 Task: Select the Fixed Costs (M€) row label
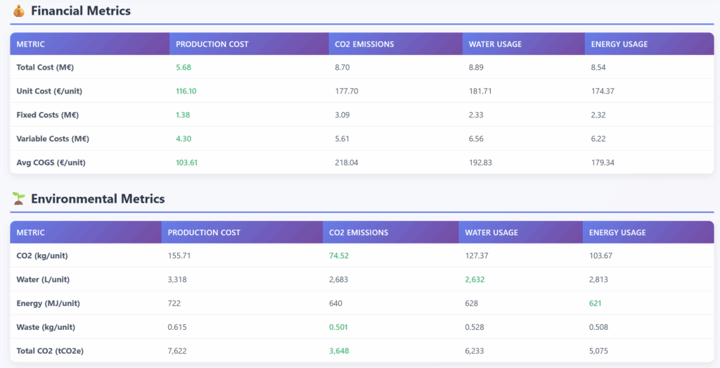point(47,115)
